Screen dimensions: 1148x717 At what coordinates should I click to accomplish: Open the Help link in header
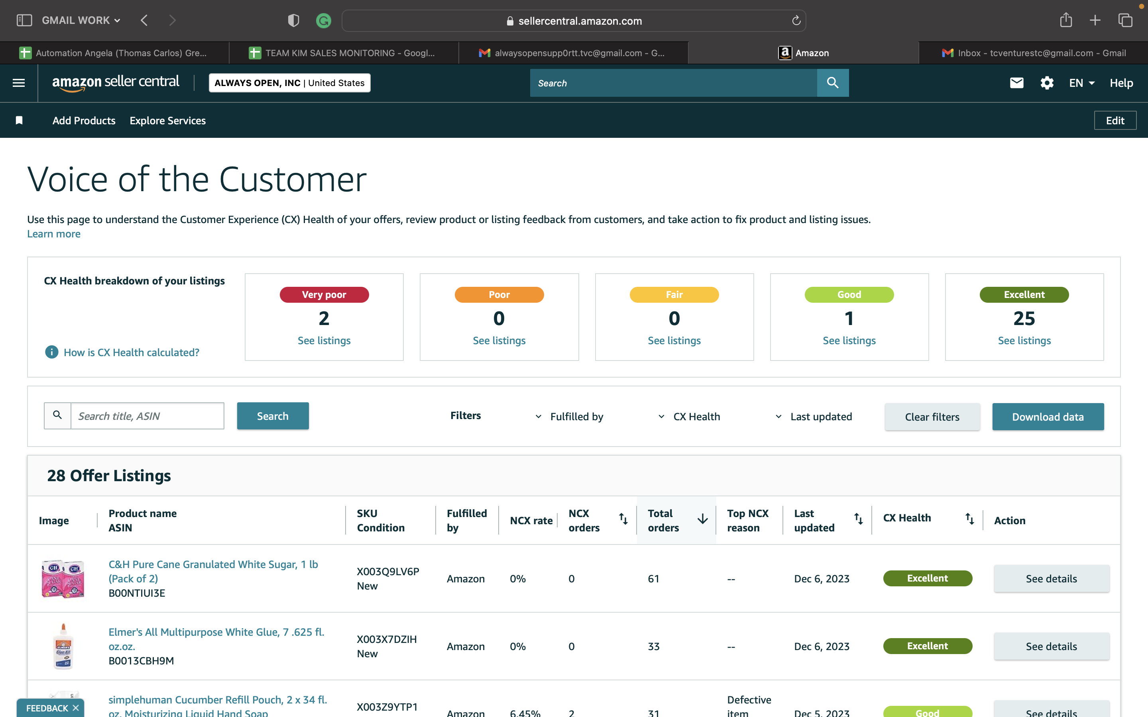[1121, 83]
